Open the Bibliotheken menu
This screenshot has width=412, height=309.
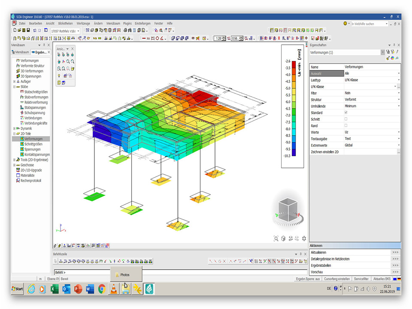[65, 23]
